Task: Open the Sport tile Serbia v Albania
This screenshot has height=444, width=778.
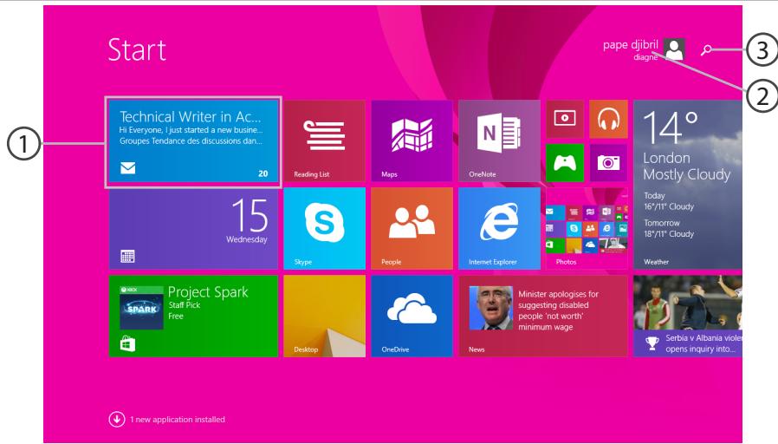Action: tap(688, 317)
